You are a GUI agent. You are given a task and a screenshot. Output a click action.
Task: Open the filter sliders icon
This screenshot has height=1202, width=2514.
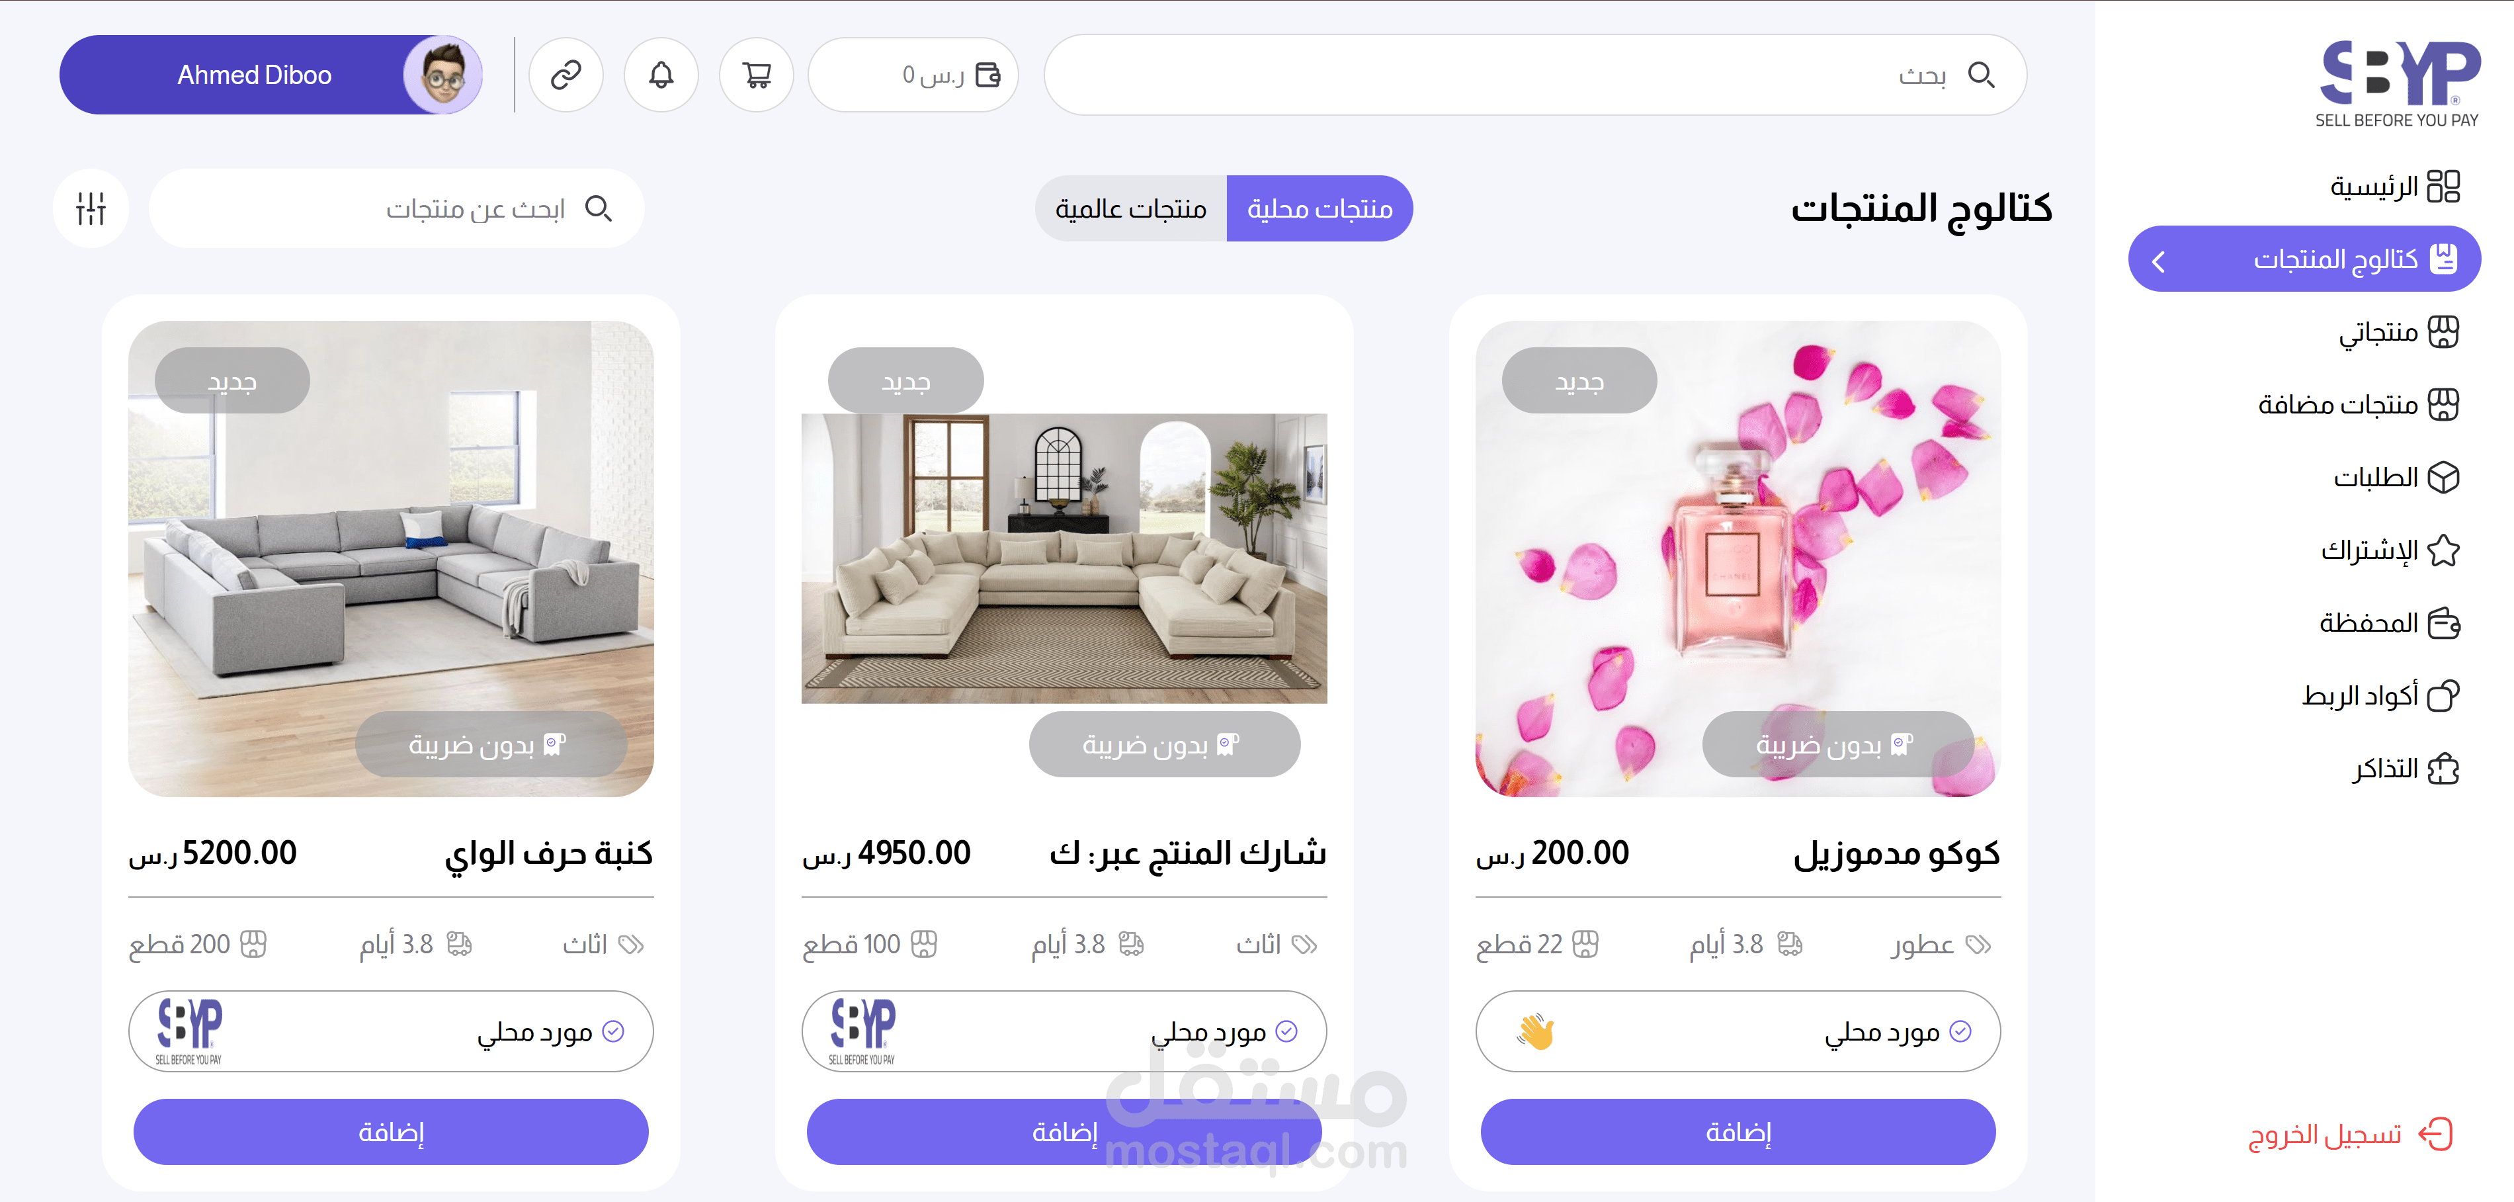91,208
